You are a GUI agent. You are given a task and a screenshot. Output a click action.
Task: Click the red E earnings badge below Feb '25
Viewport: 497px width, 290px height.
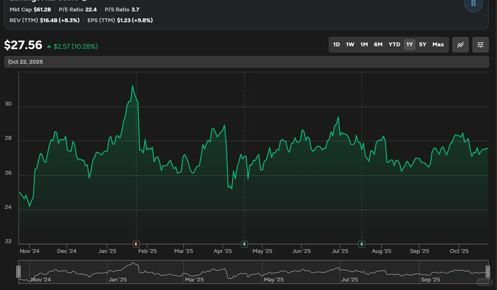tap(136, 244)
